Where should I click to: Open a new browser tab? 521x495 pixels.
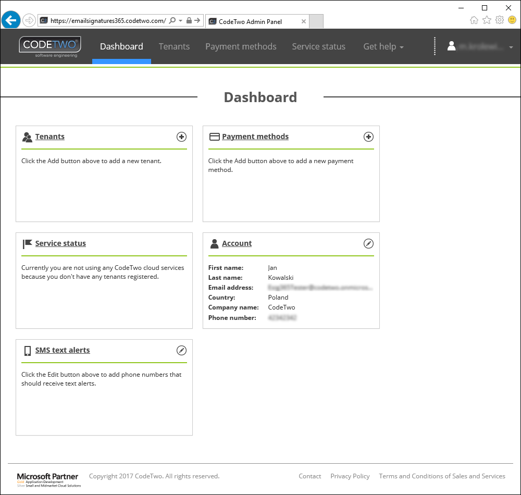(x=316, y=21)
